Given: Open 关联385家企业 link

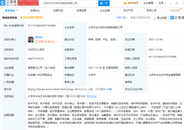Looking at the screenshot, I should pyautogui.click(x=46, y=42).
